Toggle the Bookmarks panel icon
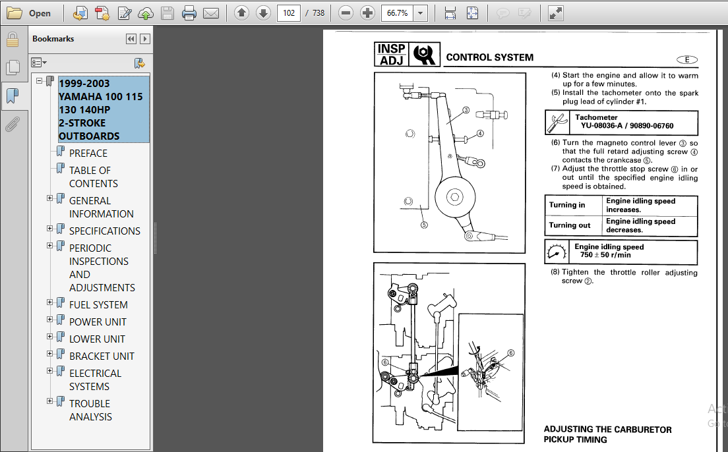728x452 pixels. (x=13, y=96)
